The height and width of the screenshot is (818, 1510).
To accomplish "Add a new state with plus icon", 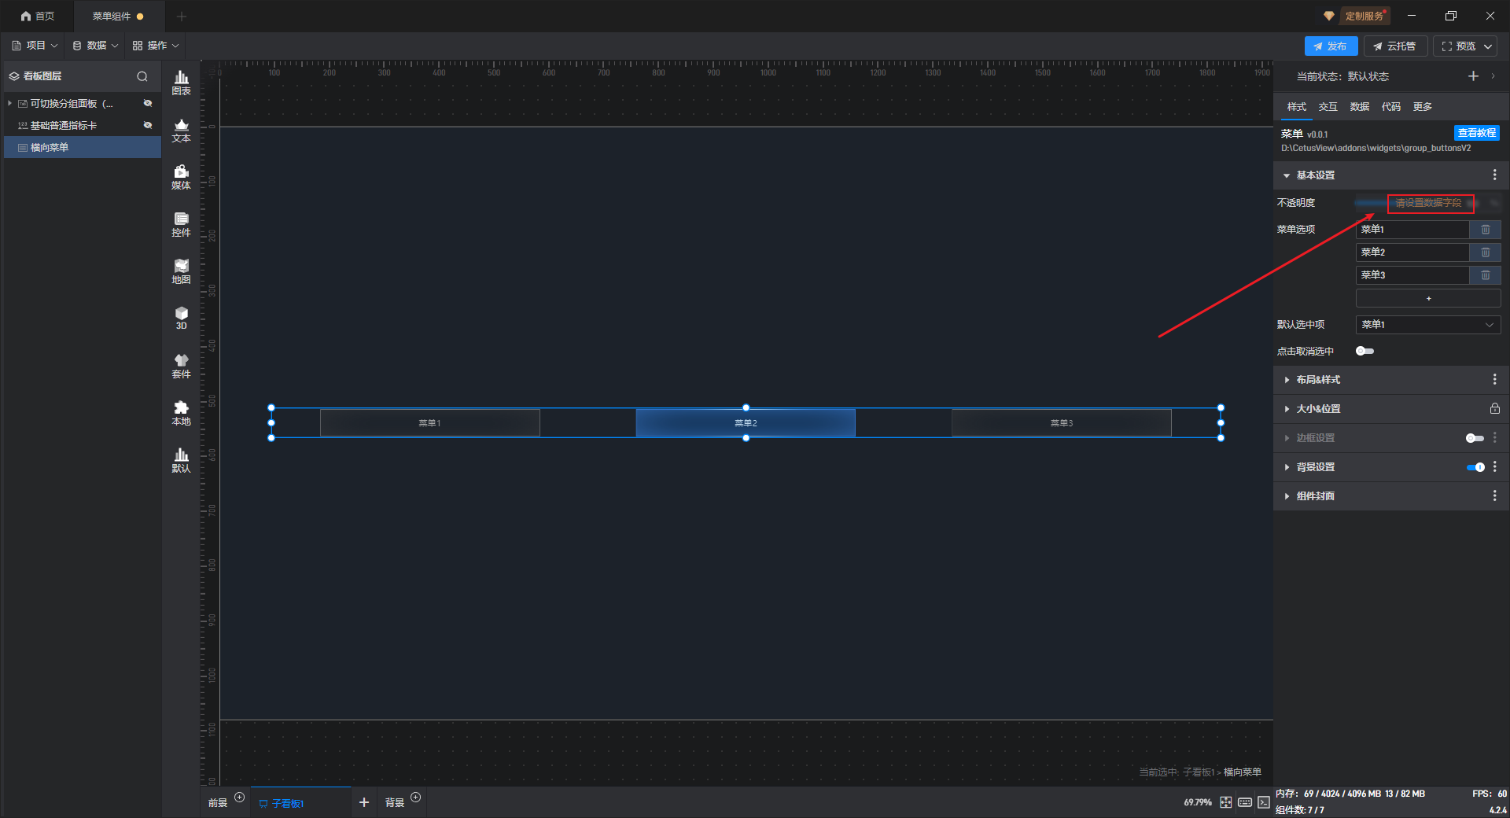I will point(1473,76).
